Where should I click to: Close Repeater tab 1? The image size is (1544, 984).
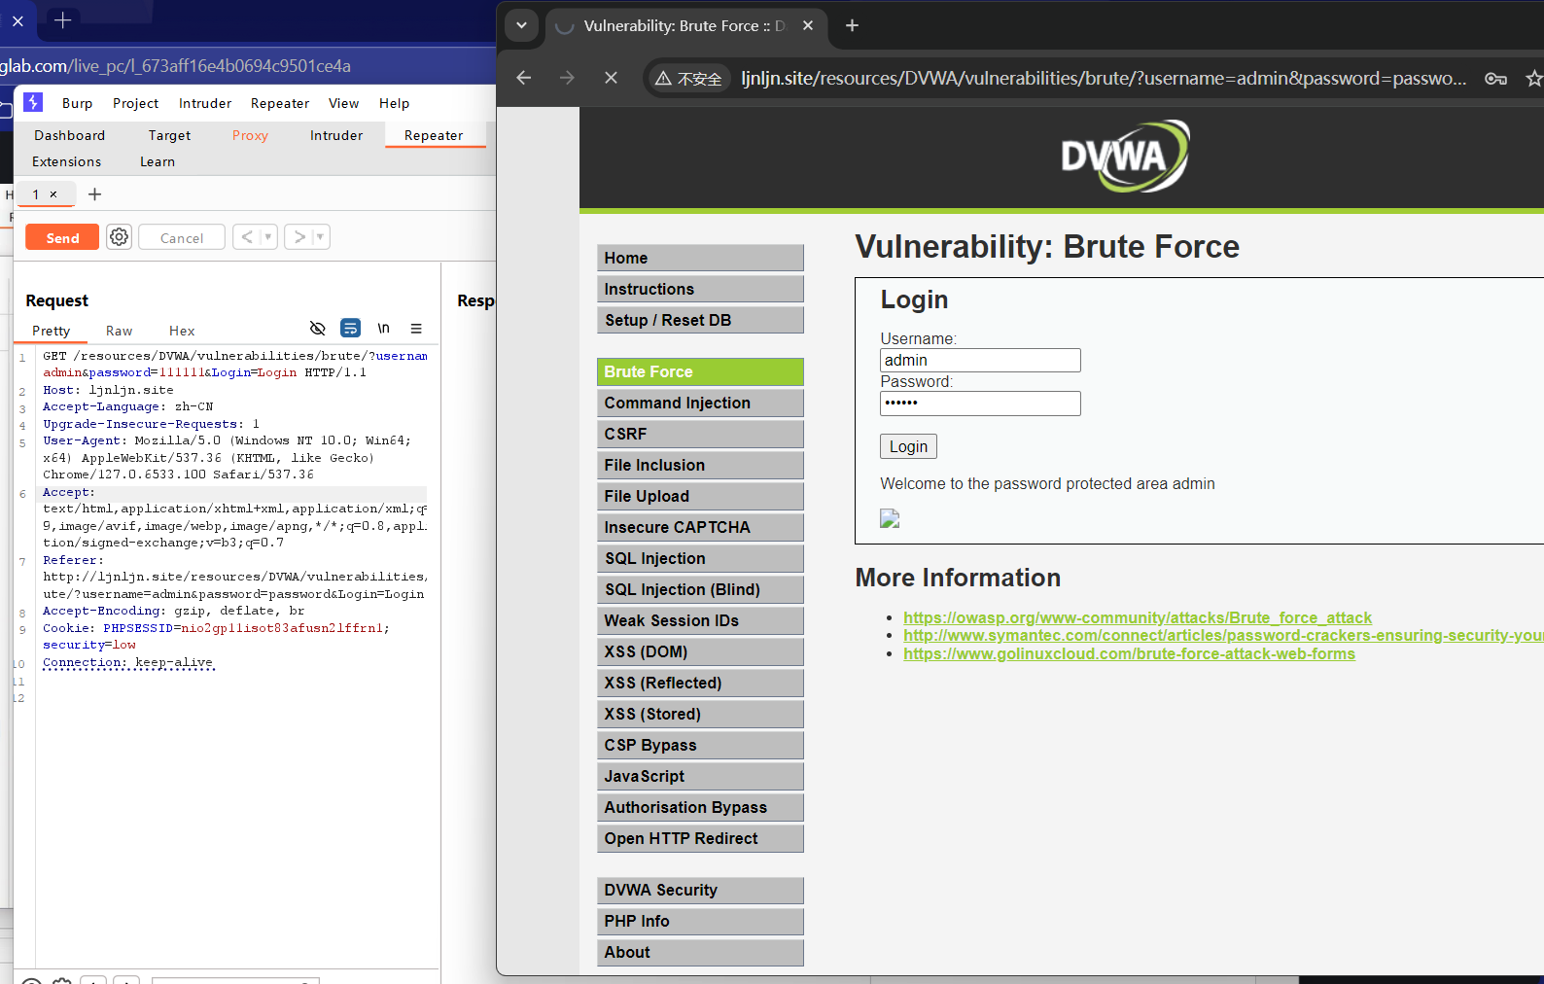[53, 194]
